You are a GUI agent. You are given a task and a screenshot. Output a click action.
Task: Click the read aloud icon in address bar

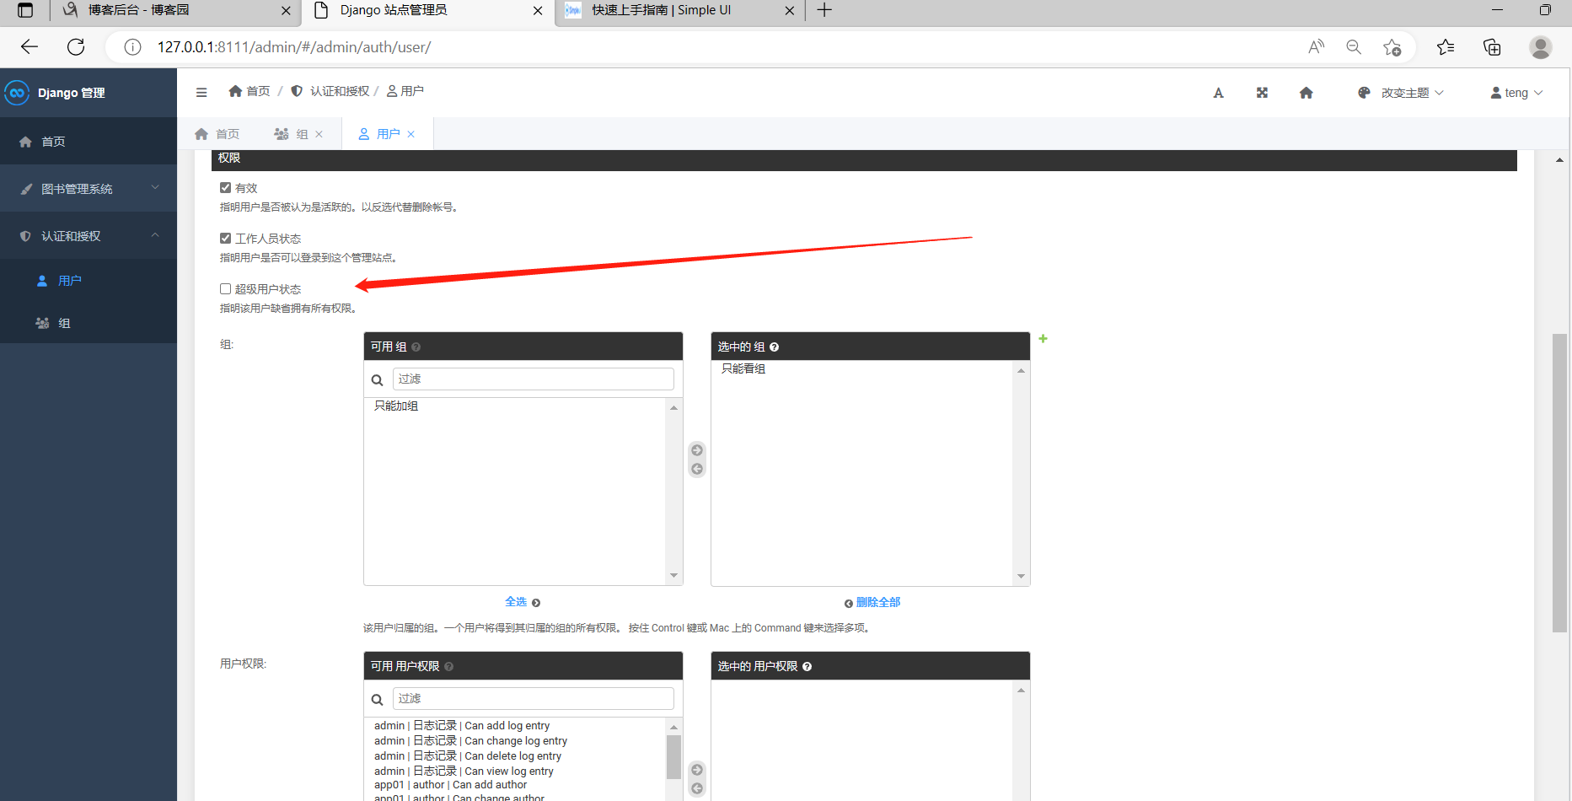click(x=1316, y=47)
